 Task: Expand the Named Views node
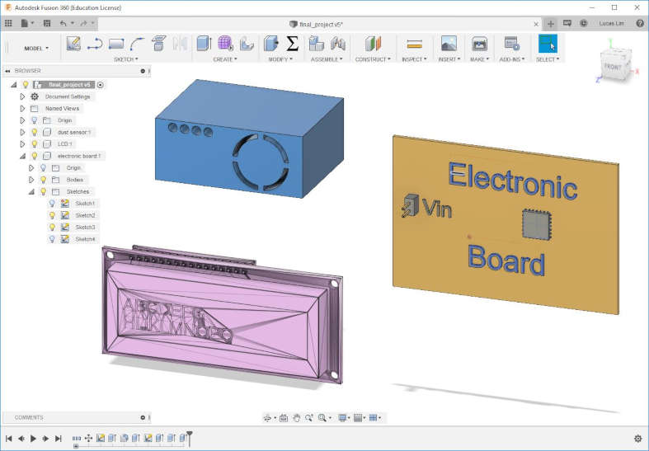tap(22, 108)
